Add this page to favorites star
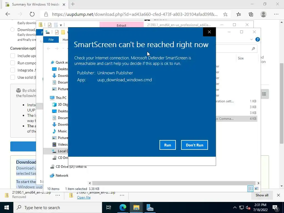The width and height of the screenshot is (284, 213). tap(225, 14)
